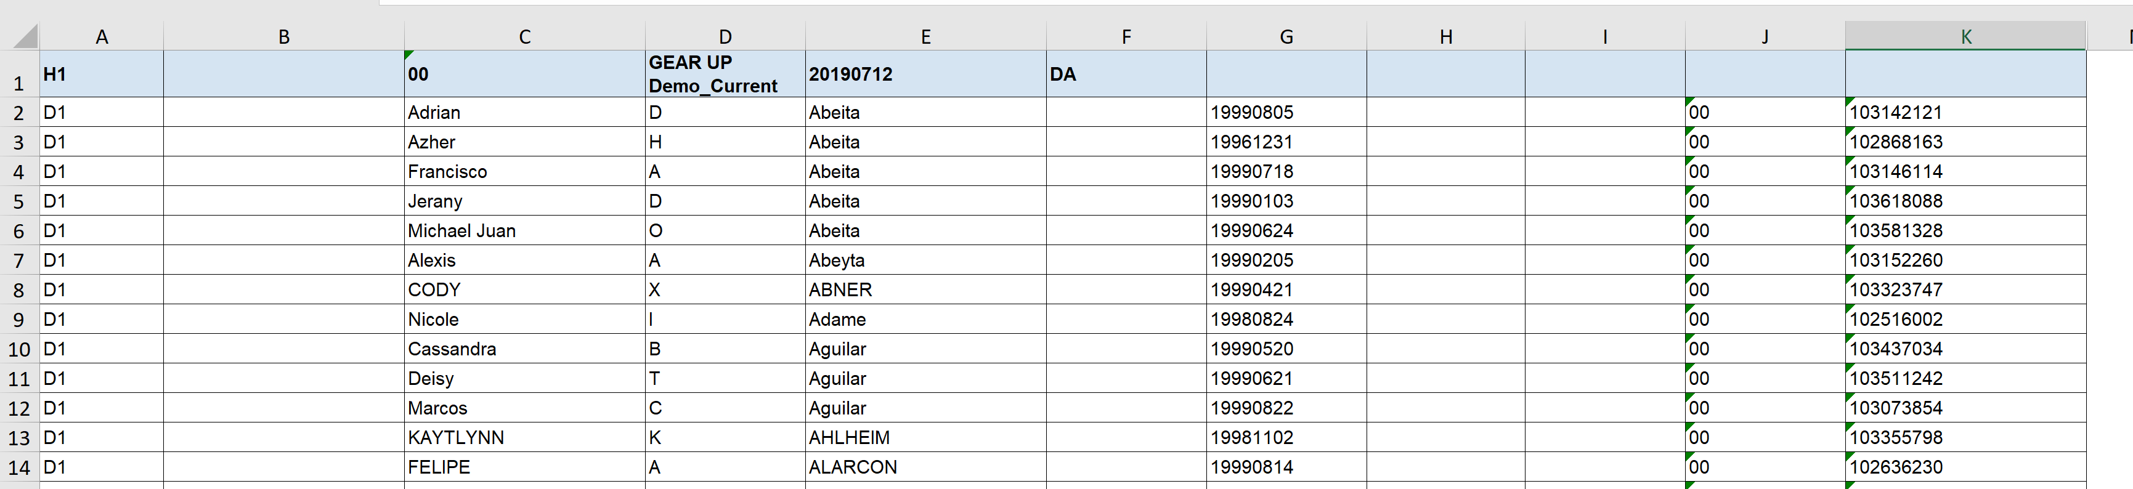The height and width of the screenshot is (489, 2133).
Task: Click the KAYTLYNN name cell
Action: coord(525,438)
